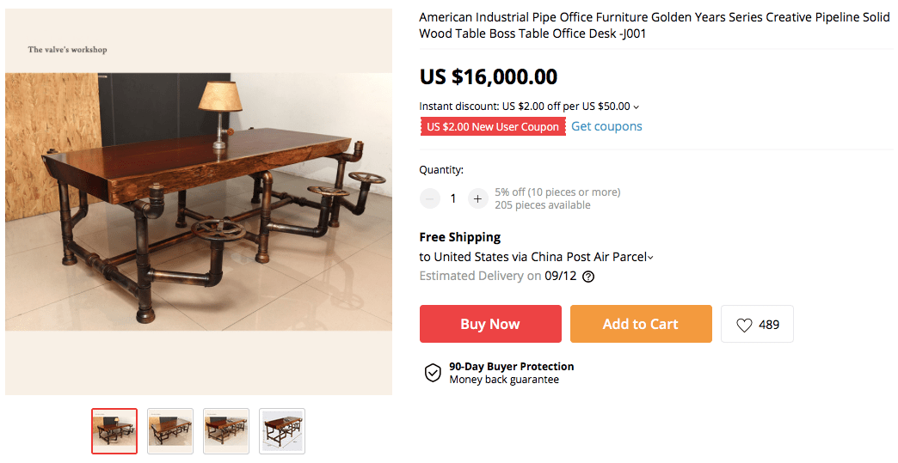Open the China Post Air Parcel shipping dropdown
This screenshot has width=898, height=463.
point(650,257)
